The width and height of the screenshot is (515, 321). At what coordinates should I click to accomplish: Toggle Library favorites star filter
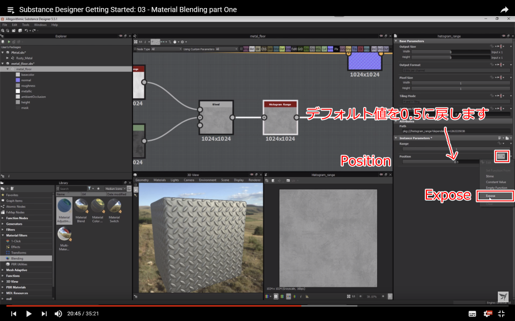(x=98, y=189)
